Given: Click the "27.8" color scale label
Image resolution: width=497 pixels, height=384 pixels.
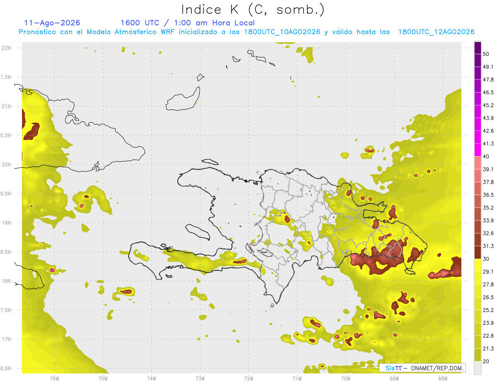Looking at the screenshot, I should point(488,285).
